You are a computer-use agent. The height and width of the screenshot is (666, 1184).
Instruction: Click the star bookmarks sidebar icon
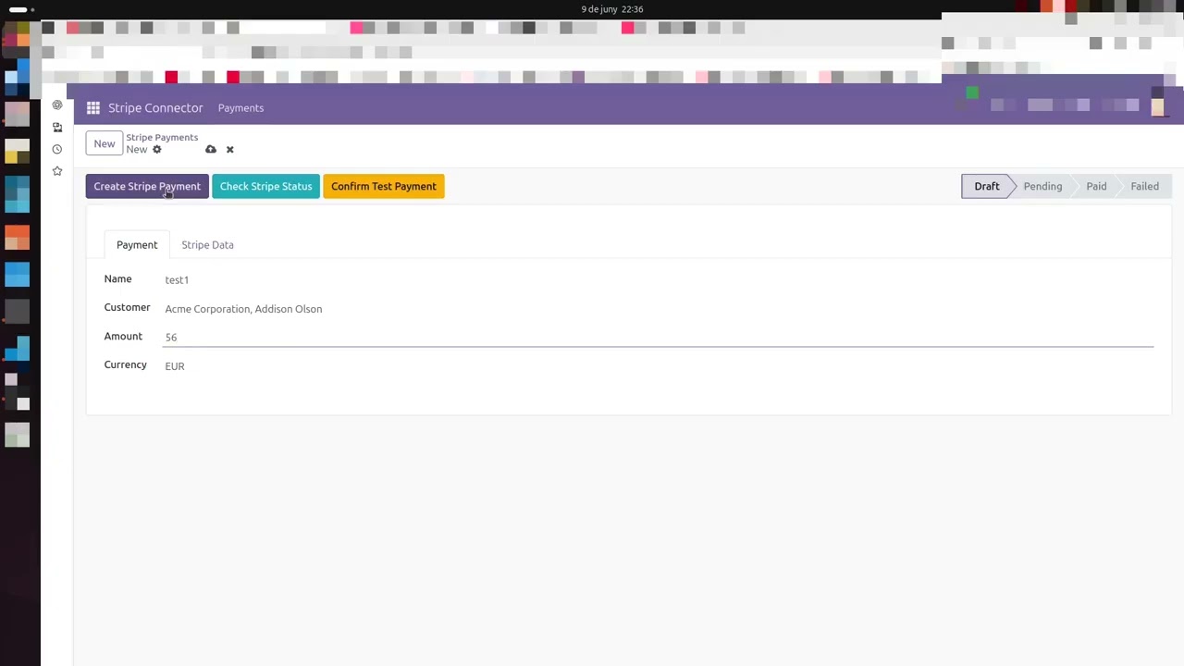click(x=57, y=171)
